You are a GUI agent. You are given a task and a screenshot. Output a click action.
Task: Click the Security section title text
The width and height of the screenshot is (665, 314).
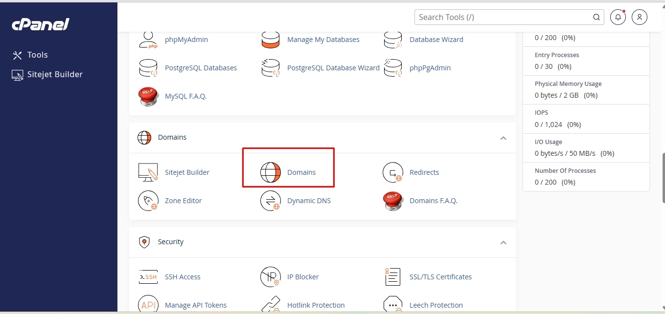click(x=171, y=242)
